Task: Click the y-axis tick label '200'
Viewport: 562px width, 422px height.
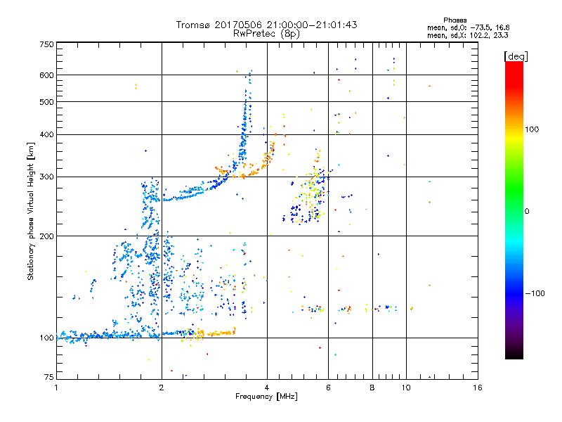Action: (46, 236)
